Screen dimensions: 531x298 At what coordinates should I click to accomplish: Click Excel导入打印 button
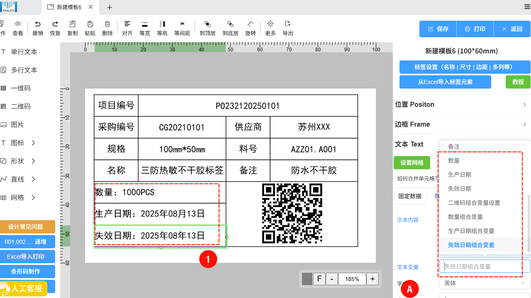27,257
